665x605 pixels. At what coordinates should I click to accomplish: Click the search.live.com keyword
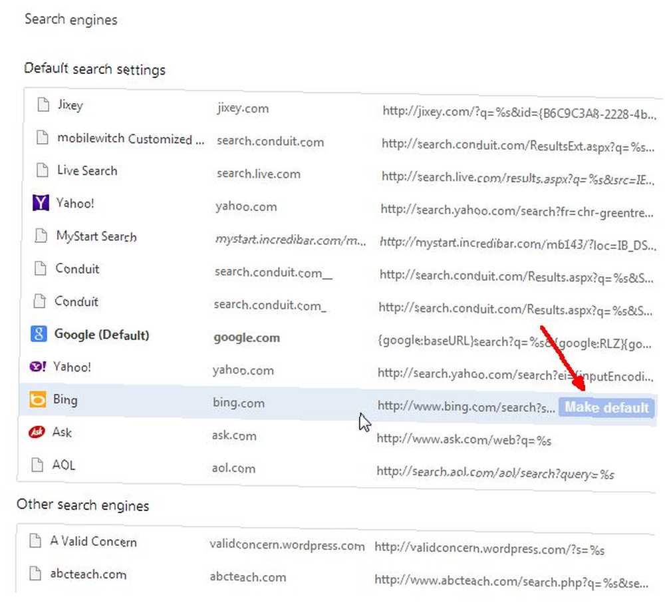point(259,174)
